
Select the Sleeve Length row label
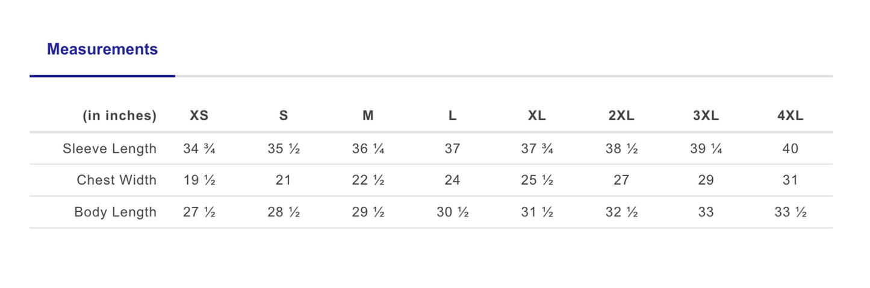[x=110, y=149]
